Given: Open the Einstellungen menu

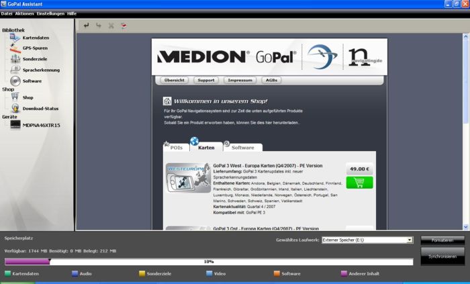Looking at the screenshot, I should (50, 14).
